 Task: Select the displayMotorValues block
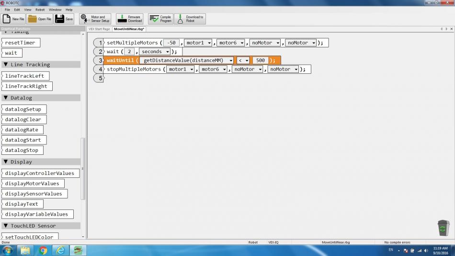click(33, 184)
